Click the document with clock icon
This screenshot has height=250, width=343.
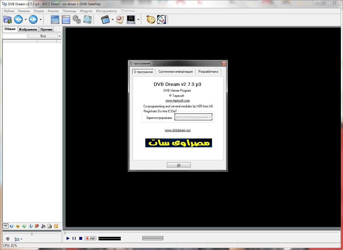click(50, 226)
